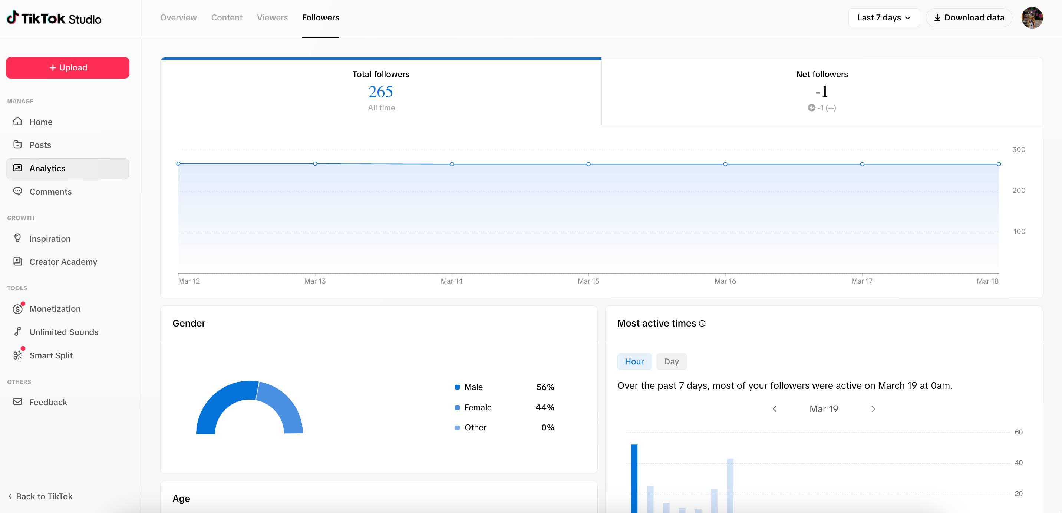
Task: Open the profile avatar menu
Action: (x=1032, y=18)
